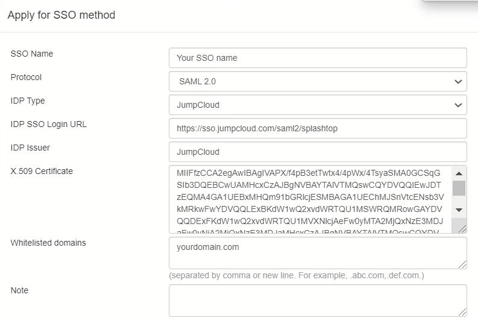The image size is (478, 324).
Task: Click the X.509 Certificate resize handle
Action: [462, 229]
